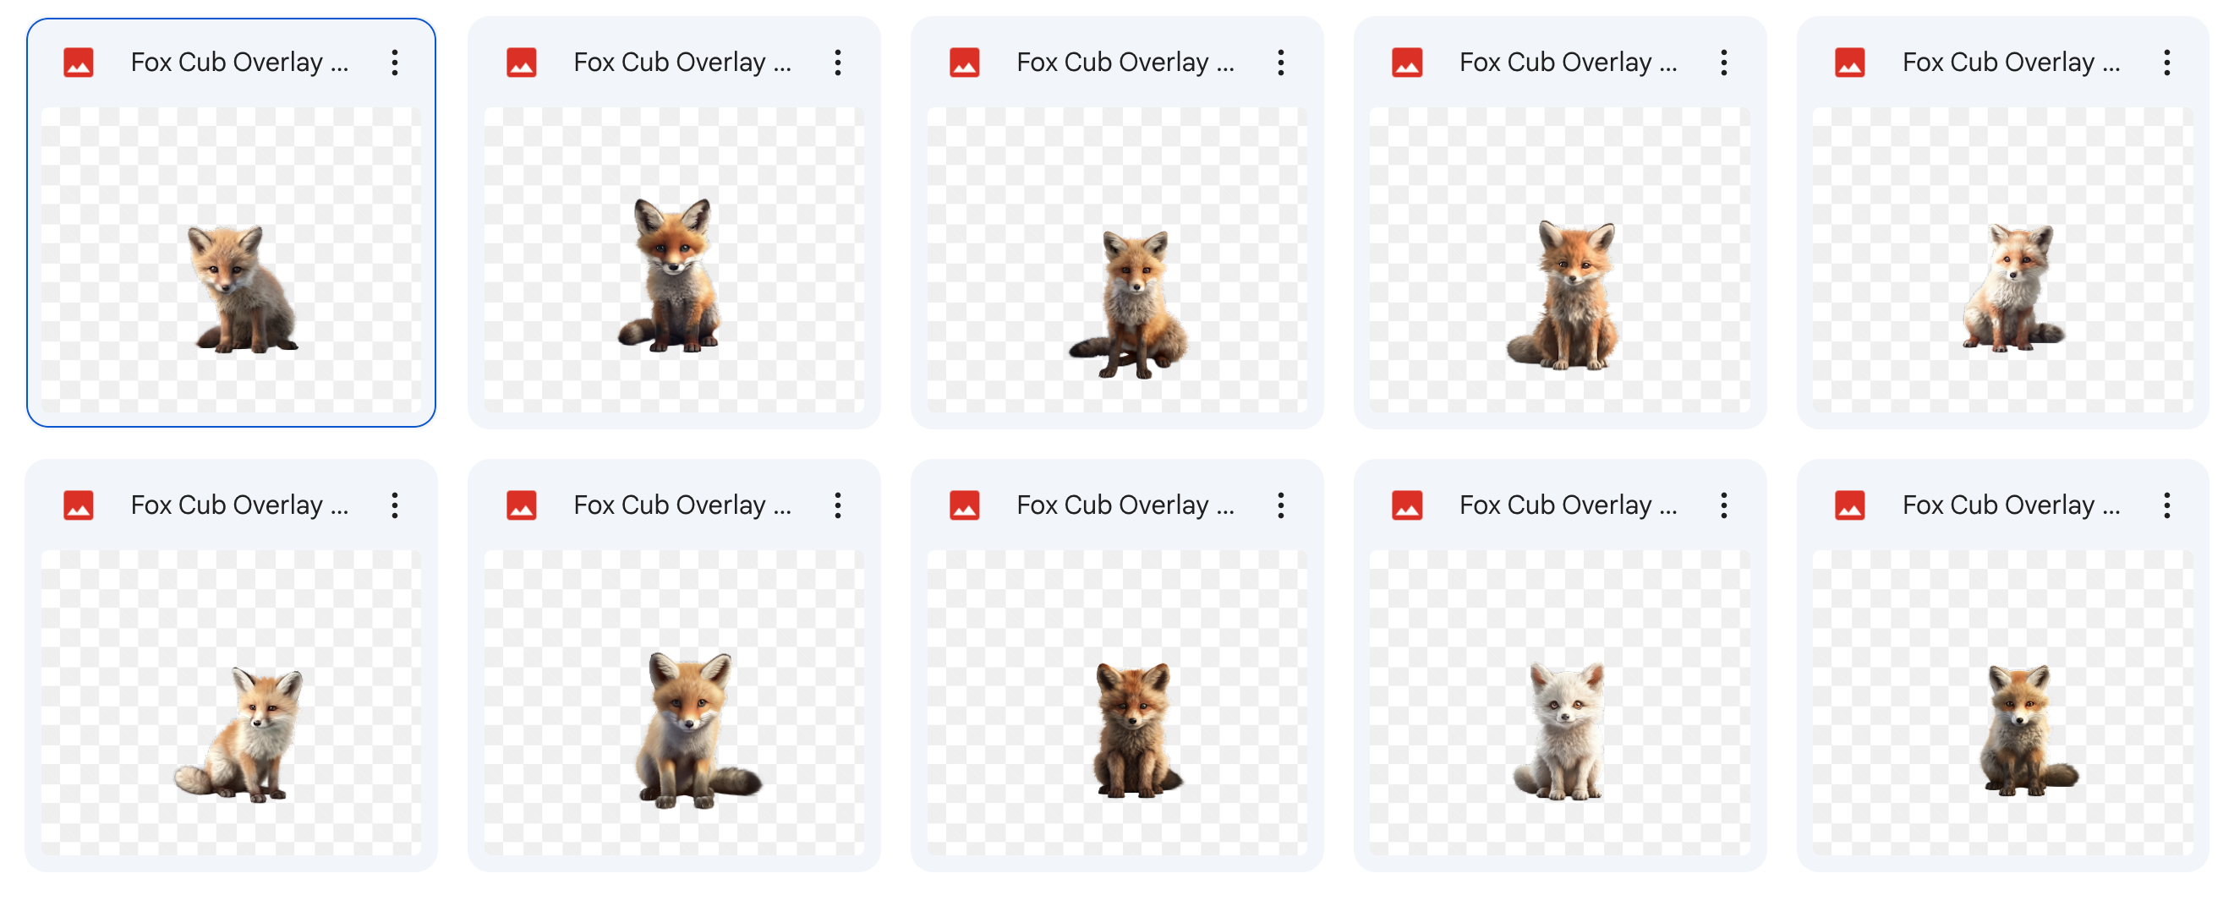Image resolution: width=2234 pixels, height=906 pixels.
Task: Click file name of bottom row's second file
Action: pyautogui.click(x=682, y=505)
